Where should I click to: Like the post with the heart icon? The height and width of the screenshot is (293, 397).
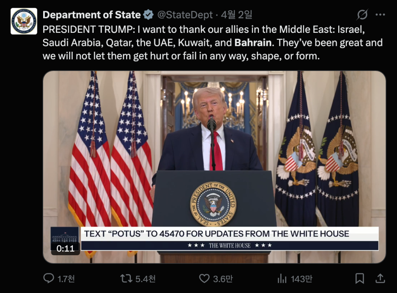click(204, 279)
